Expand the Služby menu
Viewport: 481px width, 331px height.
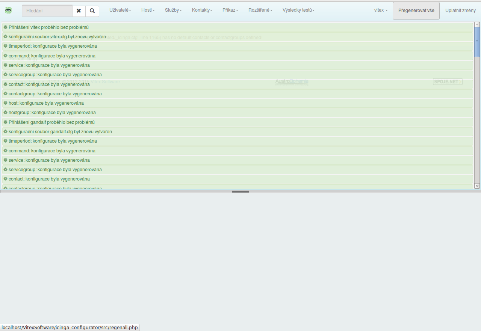coord(173,10)
